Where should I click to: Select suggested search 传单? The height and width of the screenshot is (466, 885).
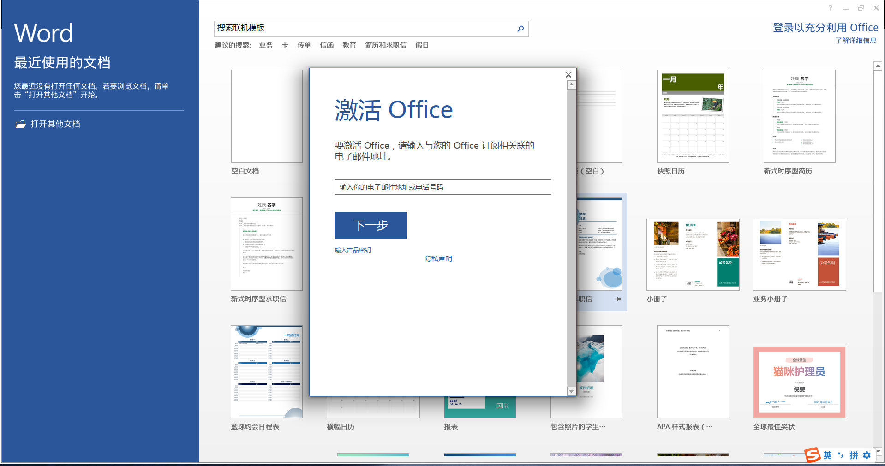coord(304,45)
